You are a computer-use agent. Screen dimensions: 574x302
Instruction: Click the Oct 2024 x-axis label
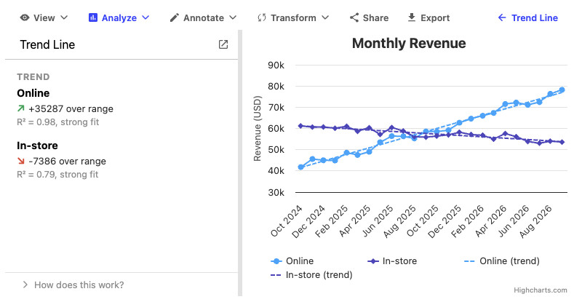287,221
